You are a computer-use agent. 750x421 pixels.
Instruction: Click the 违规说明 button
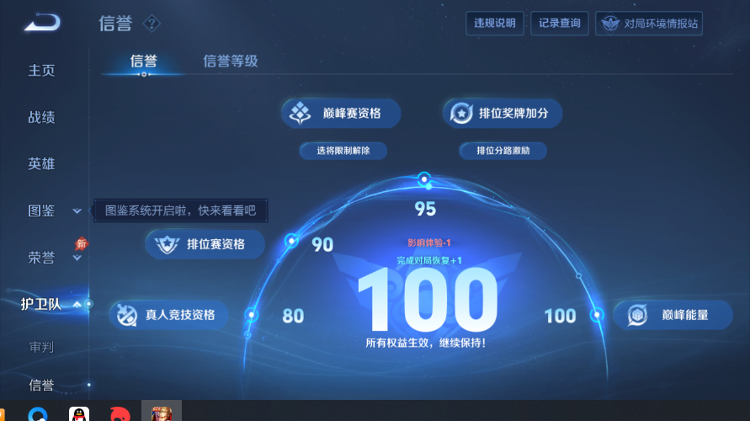coord(495,23)
